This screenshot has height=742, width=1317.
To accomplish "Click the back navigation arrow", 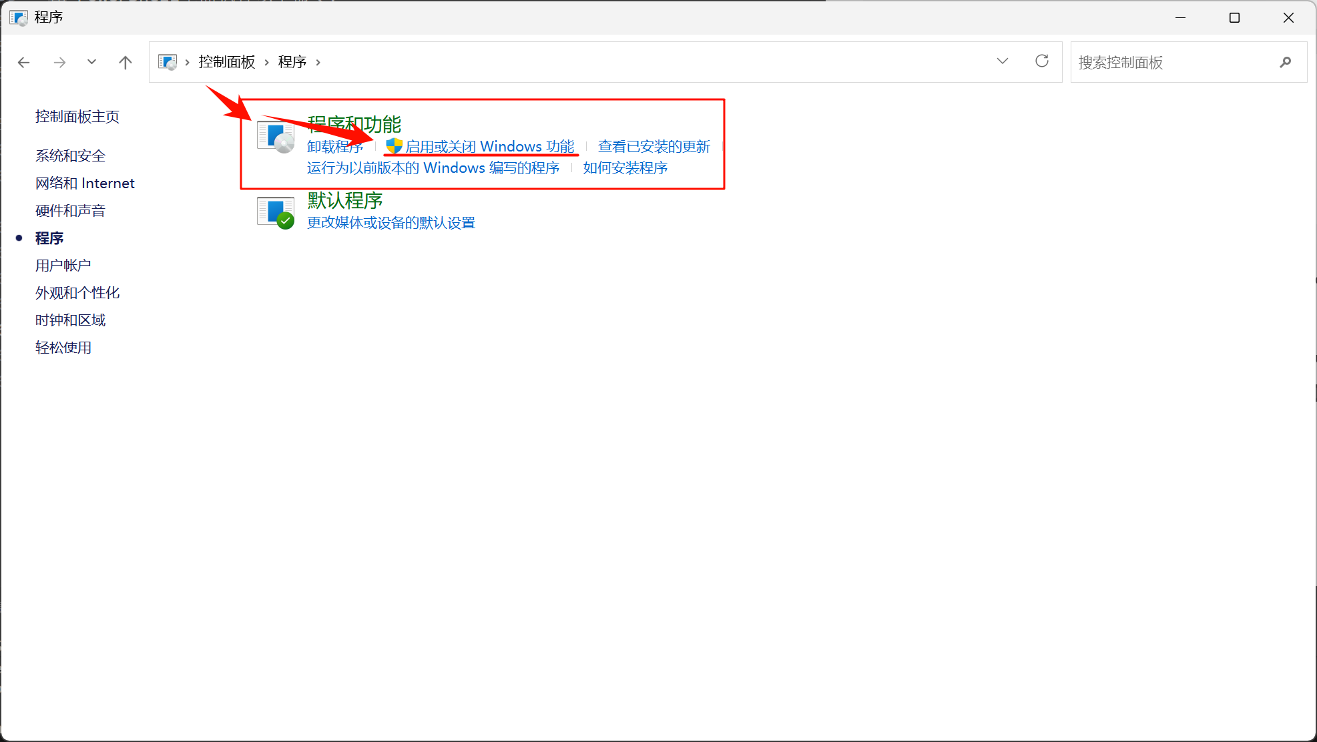I will [24, 61].
